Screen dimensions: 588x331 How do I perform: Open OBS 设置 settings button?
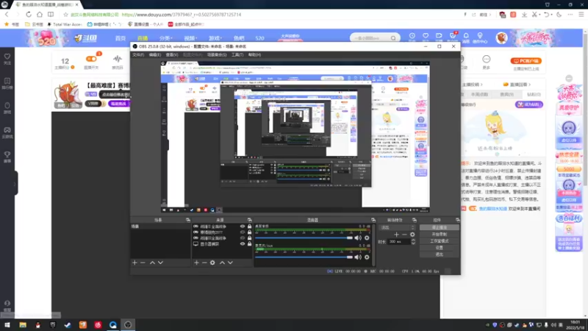pyautogui.click(x=439, y=248)
